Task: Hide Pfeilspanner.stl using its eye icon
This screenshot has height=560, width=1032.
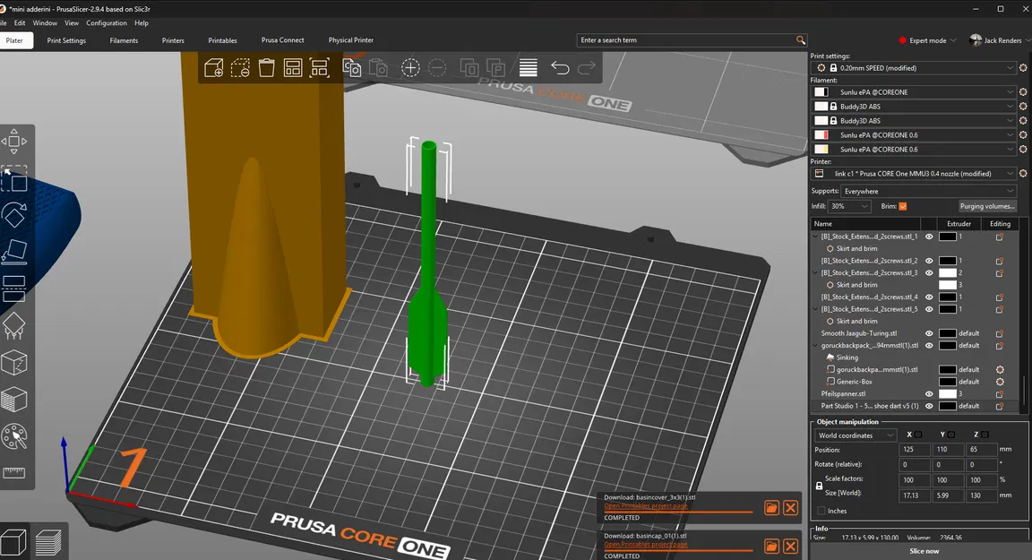Action: [929, 394]
